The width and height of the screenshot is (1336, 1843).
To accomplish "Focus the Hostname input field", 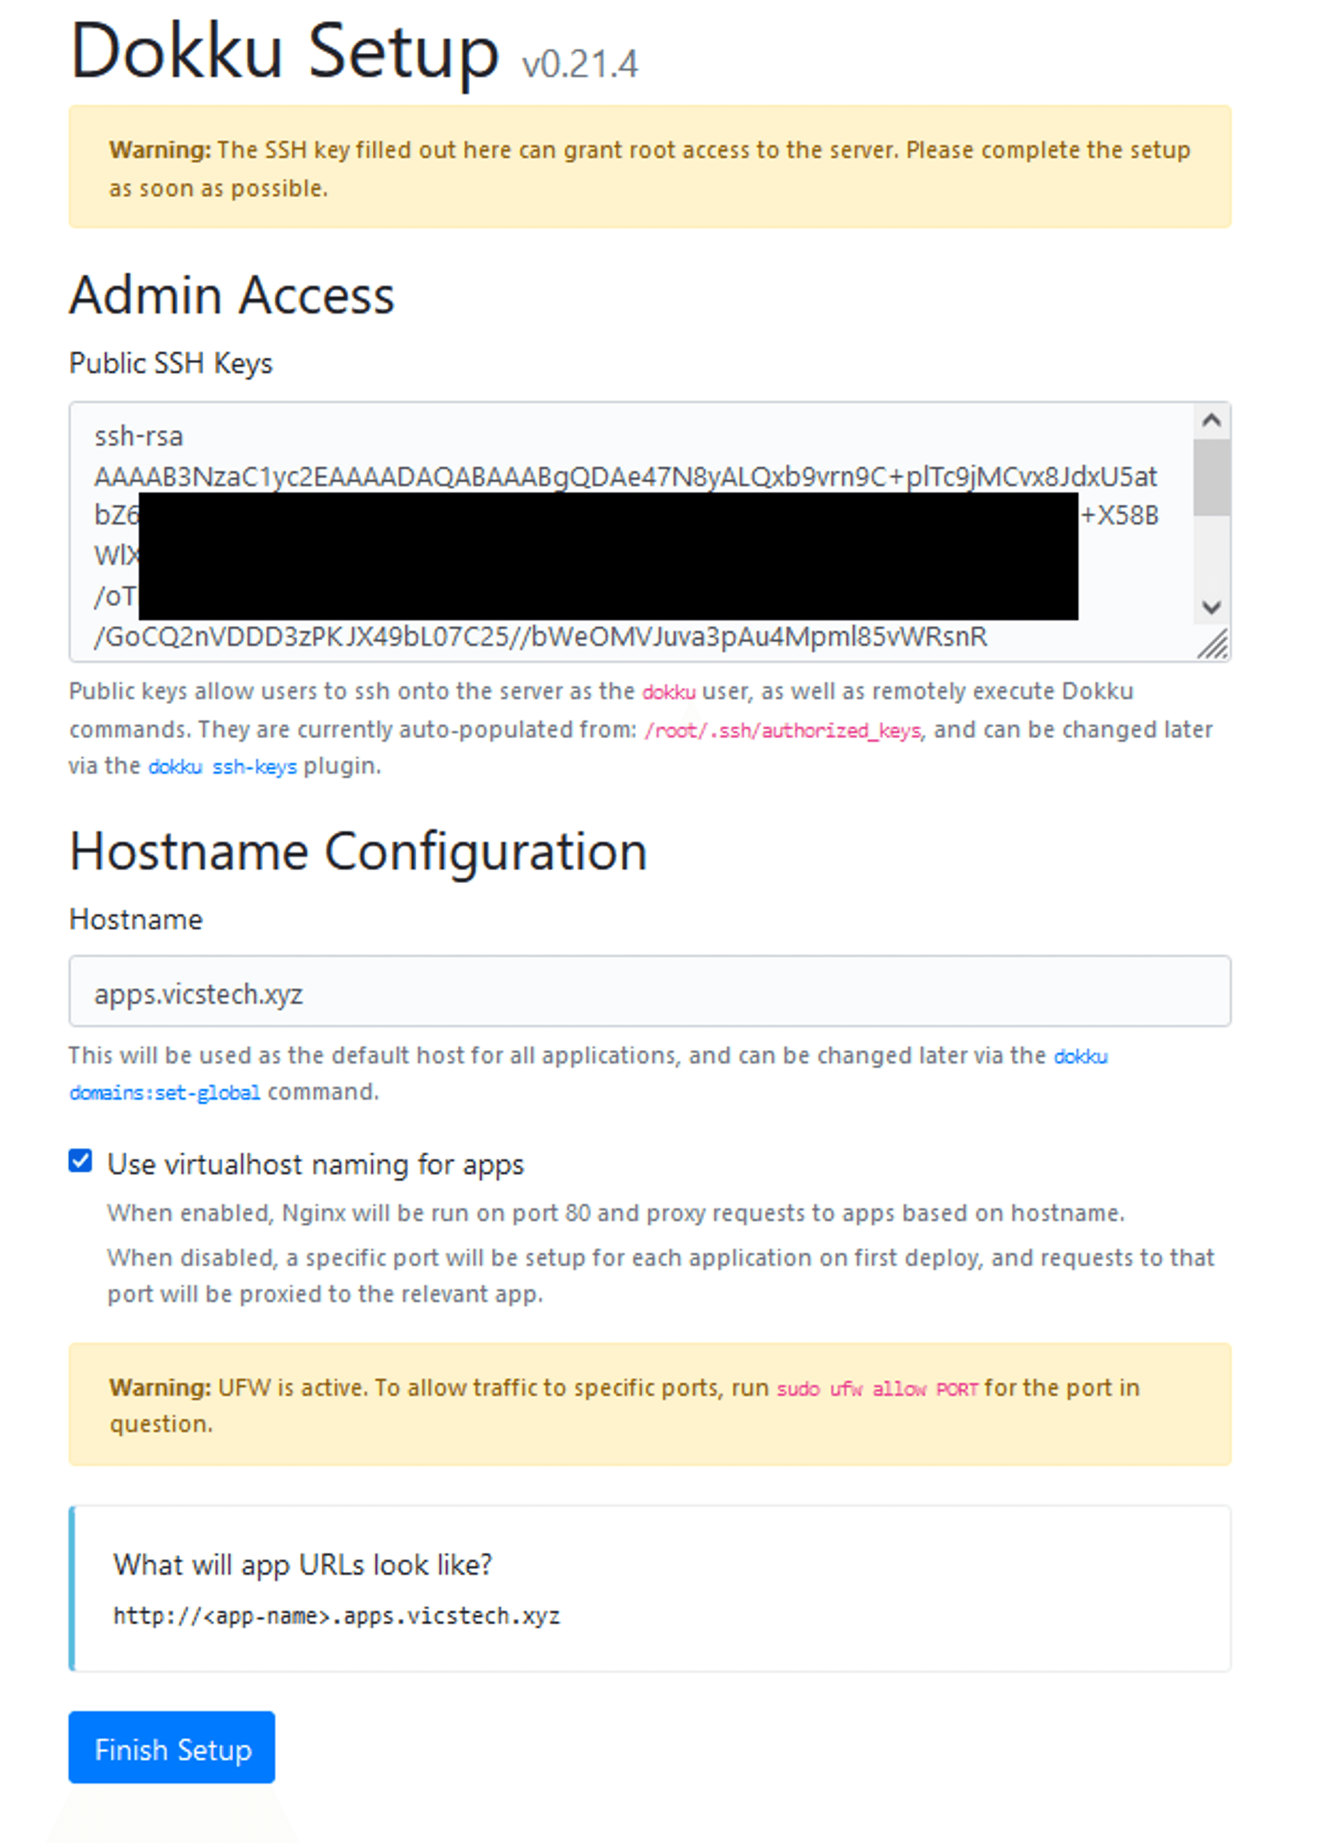I will 649,991.
